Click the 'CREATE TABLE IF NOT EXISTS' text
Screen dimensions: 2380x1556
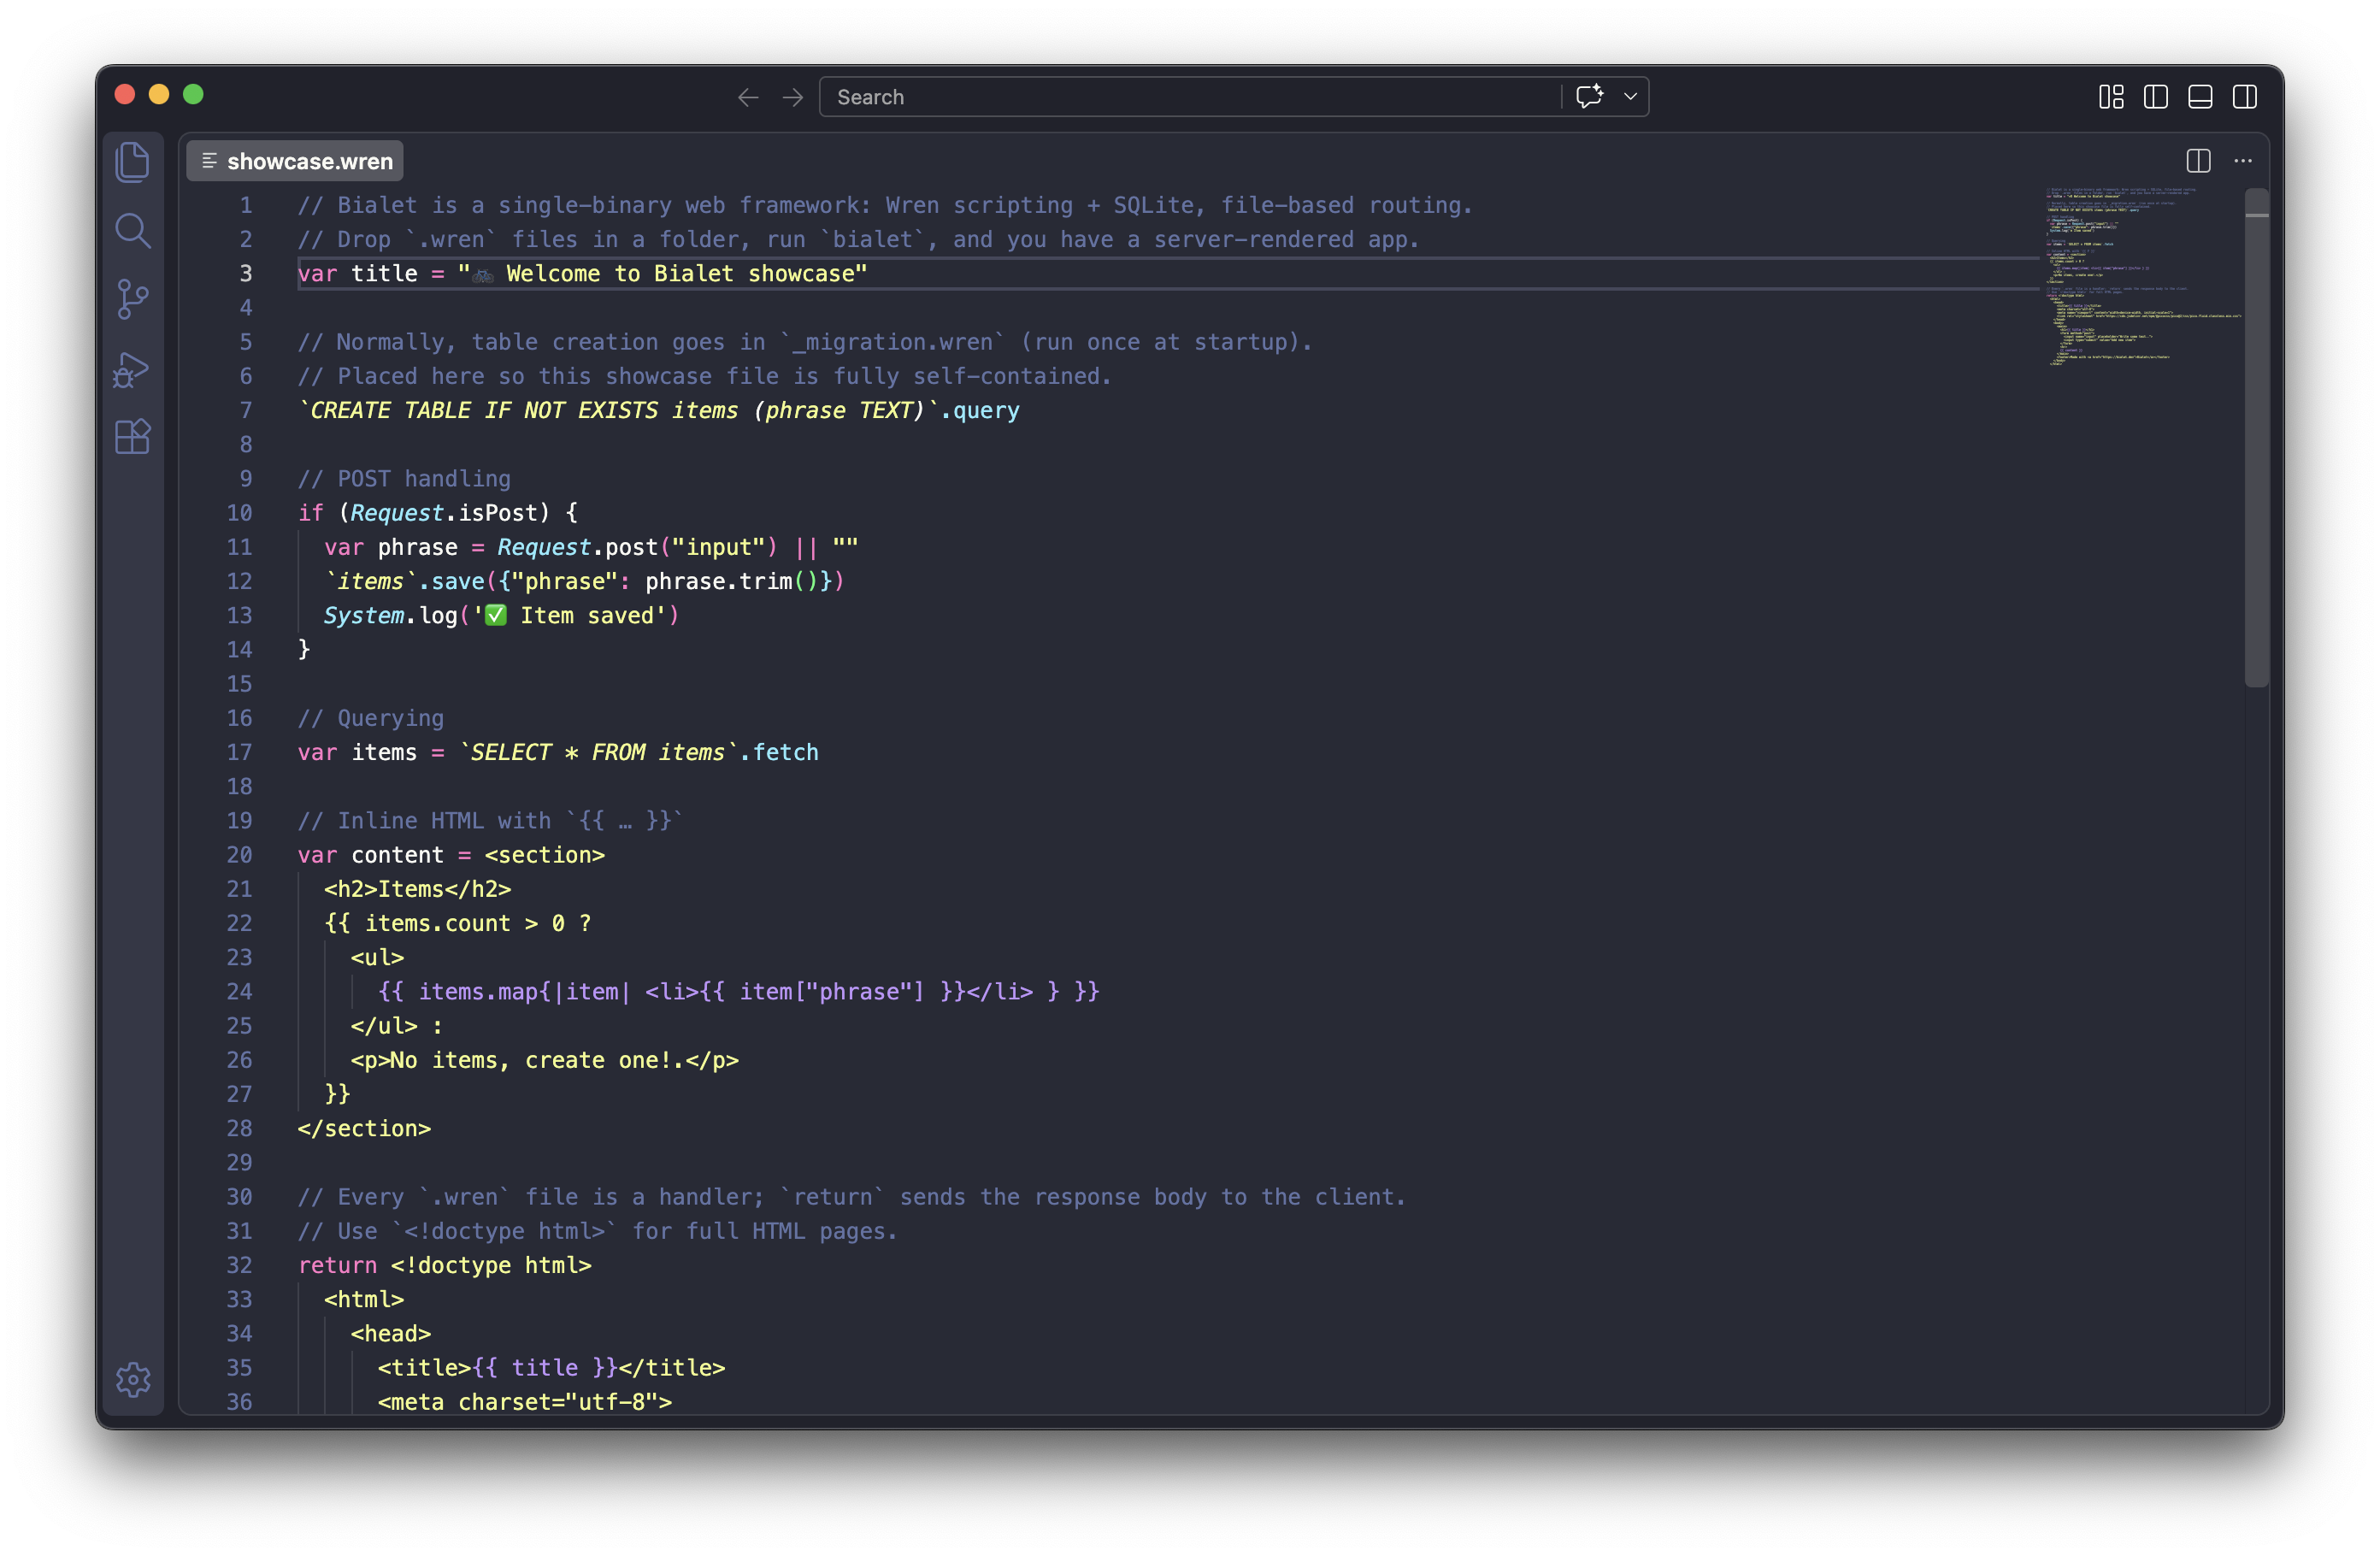(x=484, y=411)
